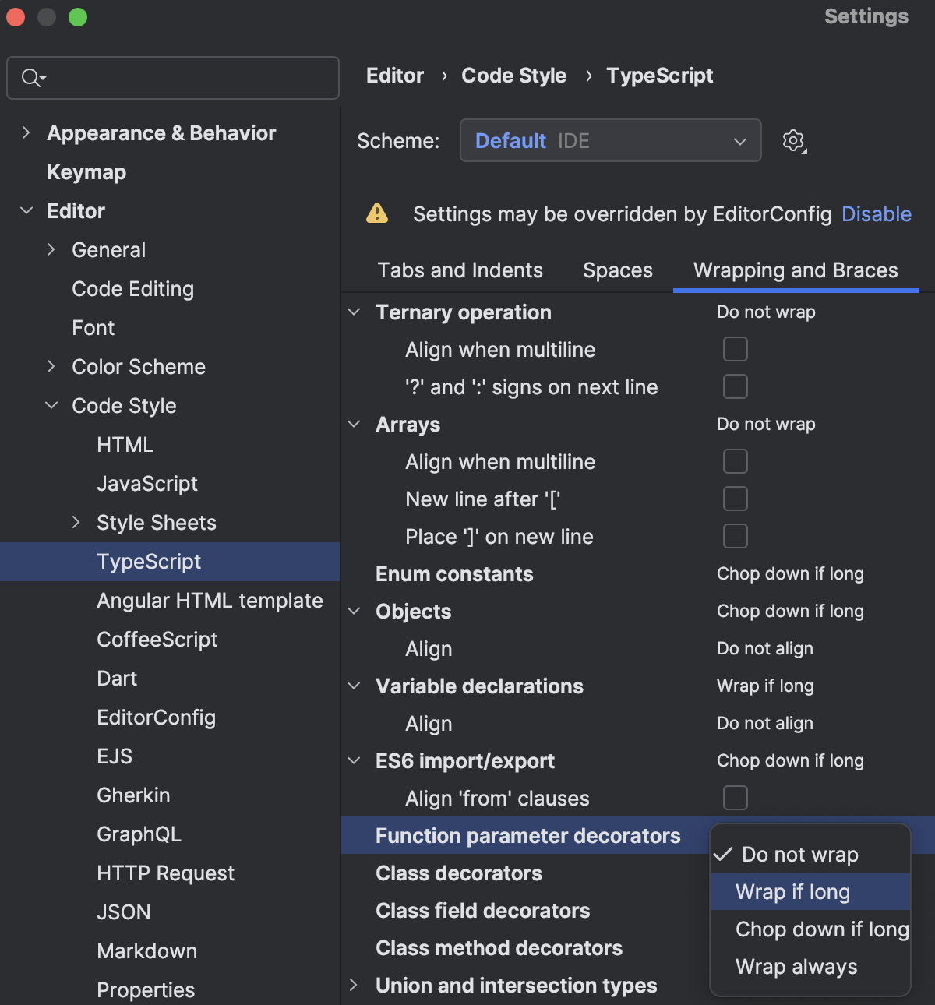Image resolution: width=935 pixels, height=1005 pixels.
Task: Click the search magnifier in settings
Action: pos(32,78)
